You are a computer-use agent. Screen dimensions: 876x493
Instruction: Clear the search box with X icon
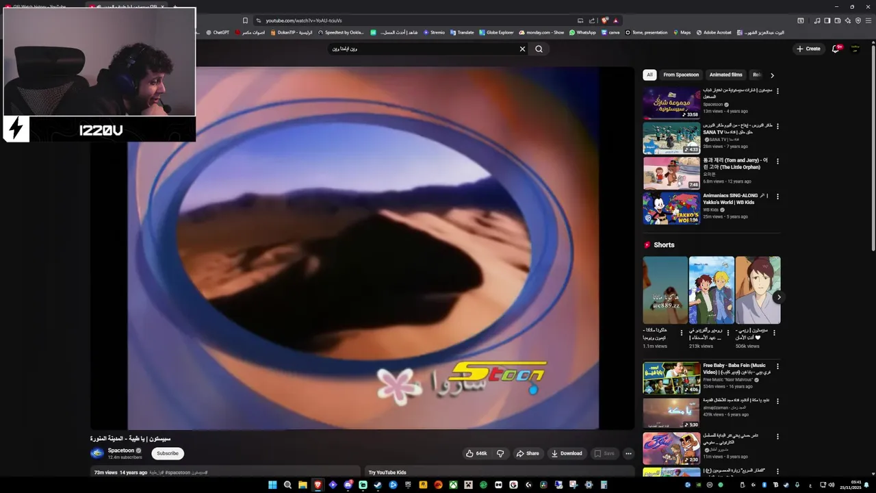pyautogui.click(x=522, y=49)
